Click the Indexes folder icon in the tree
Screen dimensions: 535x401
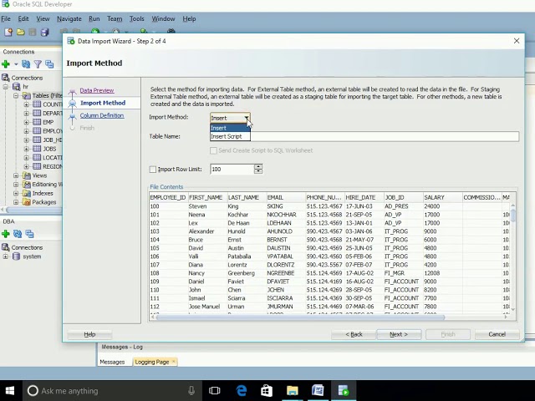click(27, 193)
